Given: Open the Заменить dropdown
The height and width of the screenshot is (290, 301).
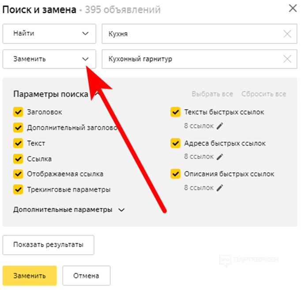Looking at the screenshot, I should pos(49,59).
